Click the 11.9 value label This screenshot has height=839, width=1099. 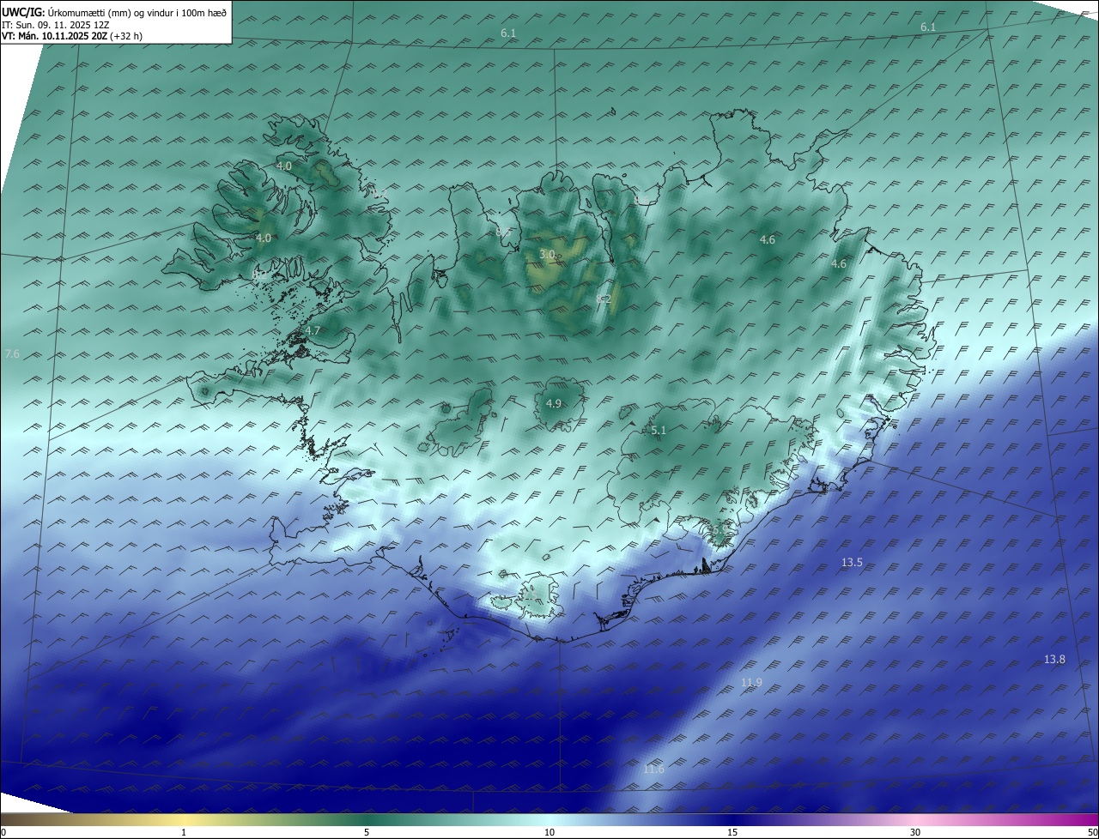[x=751, y=683]
